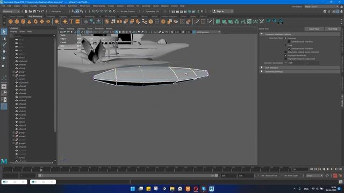Click the range slider bar below the timeline
Viewport: 344px width, 193px height.
128,175
